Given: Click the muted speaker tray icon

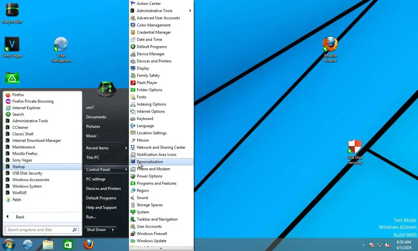Looking at the screenshot, I should point(387,245).
